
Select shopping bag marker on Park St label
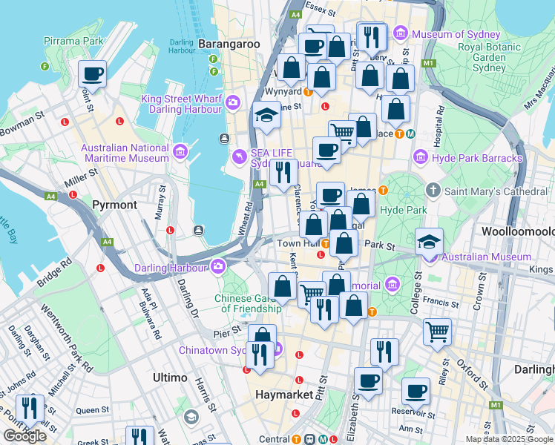[344, 244]
